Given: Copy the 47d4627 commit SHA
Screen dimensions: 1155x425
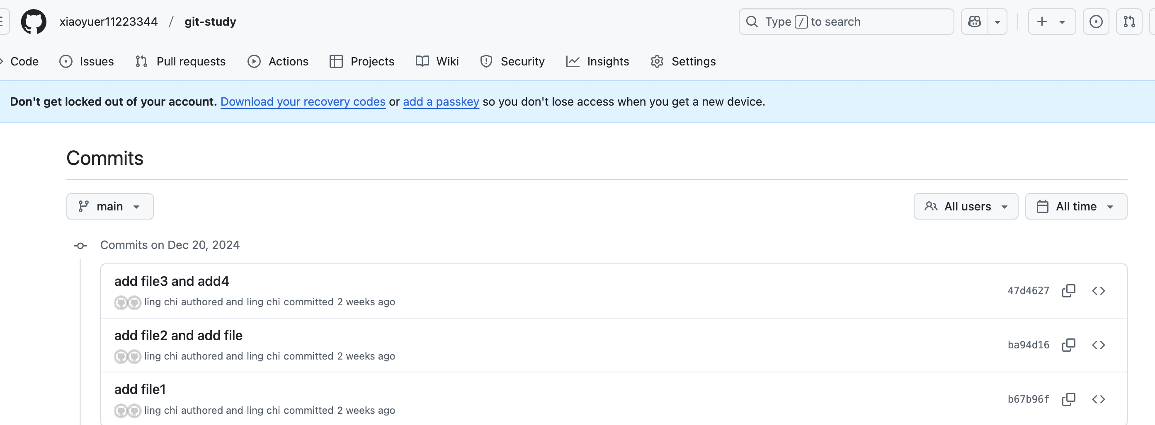Looking at the screenshot, I should pyautogui.click(x=1068, y=291).
